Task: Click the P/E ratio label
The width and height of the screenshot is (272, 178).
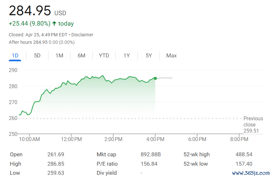Action: point(107,164)
